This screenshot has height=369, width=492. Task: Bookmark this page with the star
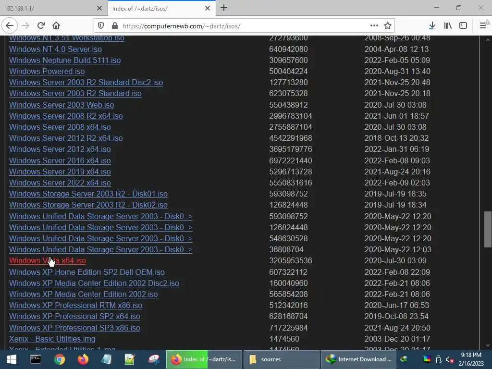point(388,25)
